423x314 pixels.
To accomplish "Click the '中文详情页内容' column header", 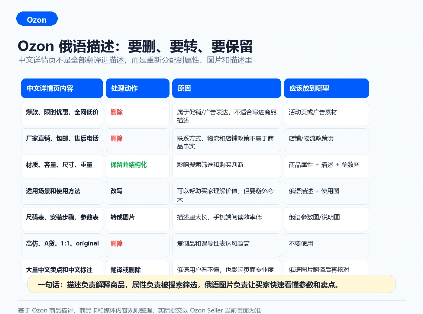I will 62,88.
